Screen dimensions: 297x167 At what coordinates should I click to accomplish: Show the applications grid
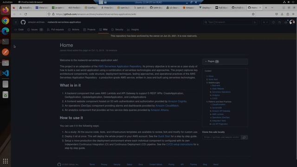point(5,161)
